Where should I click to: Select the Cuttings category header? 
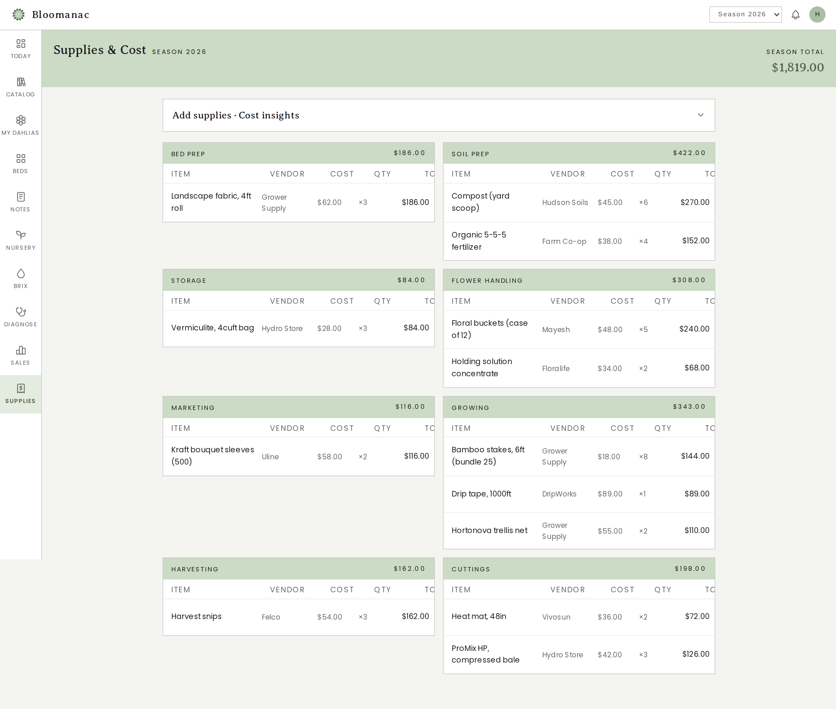coord(579,569)
